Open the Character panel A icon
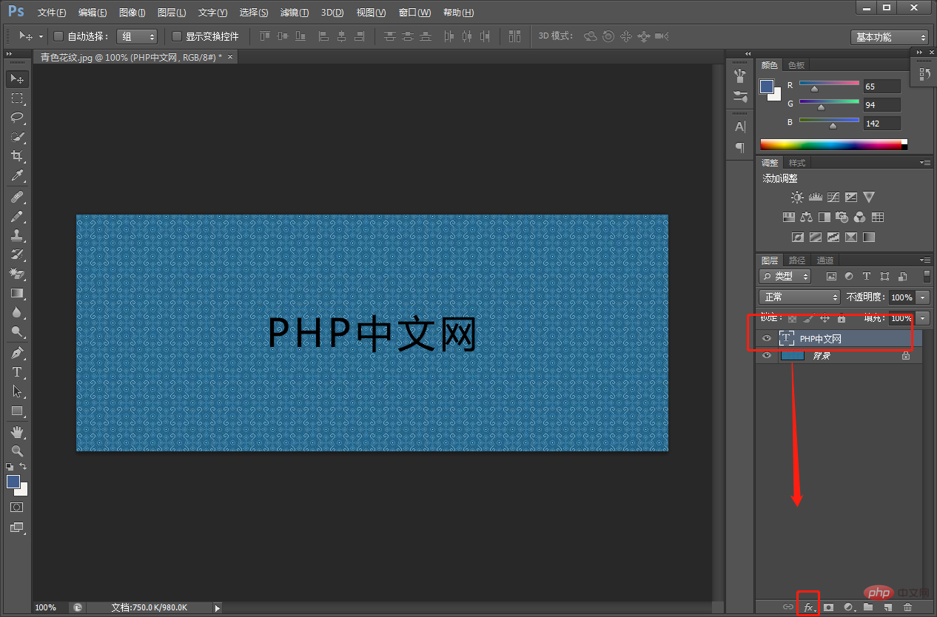This screenshot has width=937, height=617. (x=740, y=127)
